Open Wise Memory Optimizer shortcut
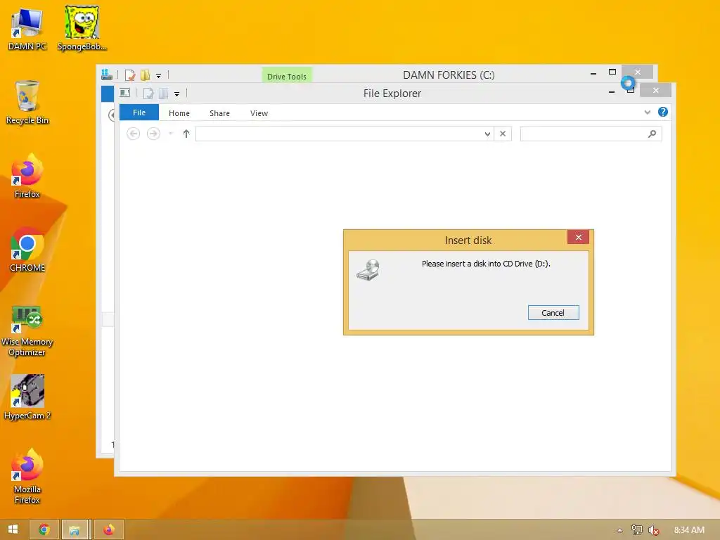720x540 pixels. click(x=27, y=330)
